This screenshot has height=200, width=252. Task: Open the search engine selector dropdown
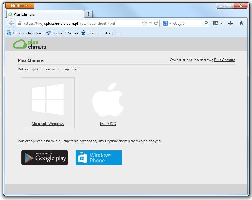coord(167,24)
